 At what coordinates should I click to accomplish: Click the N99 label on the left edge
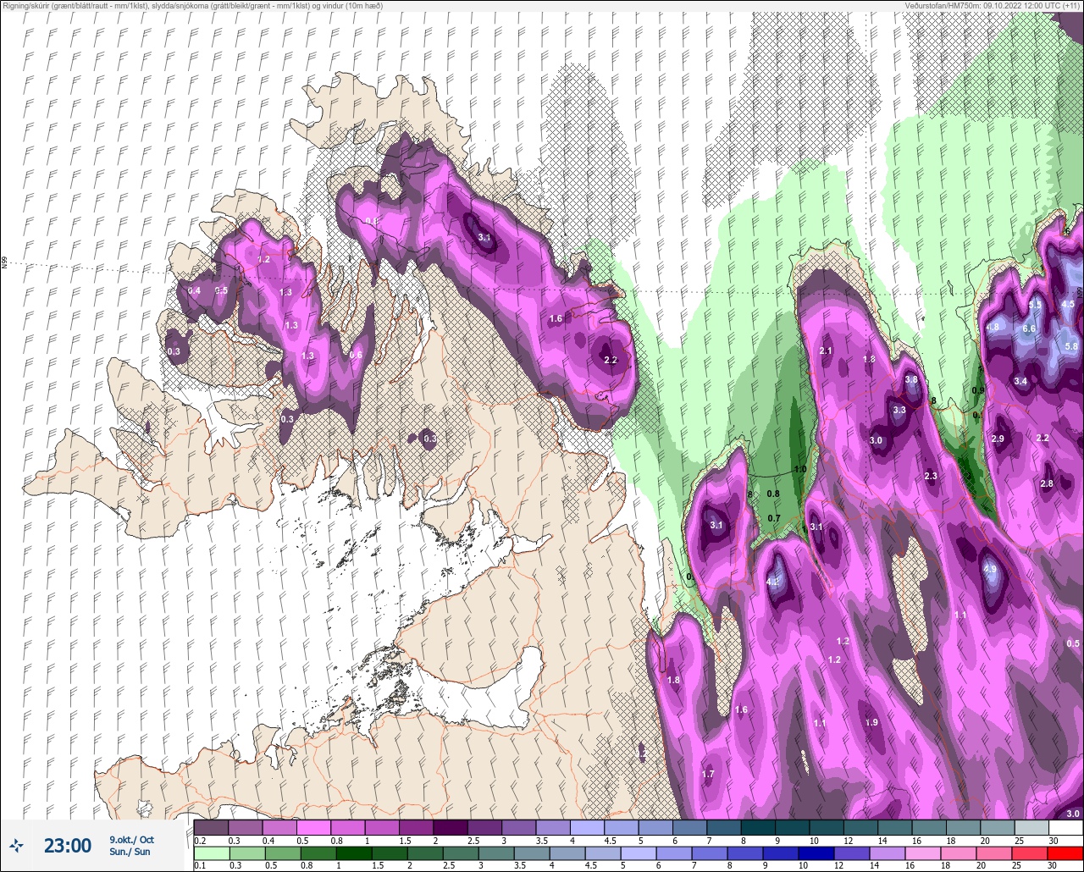point(4,263)
